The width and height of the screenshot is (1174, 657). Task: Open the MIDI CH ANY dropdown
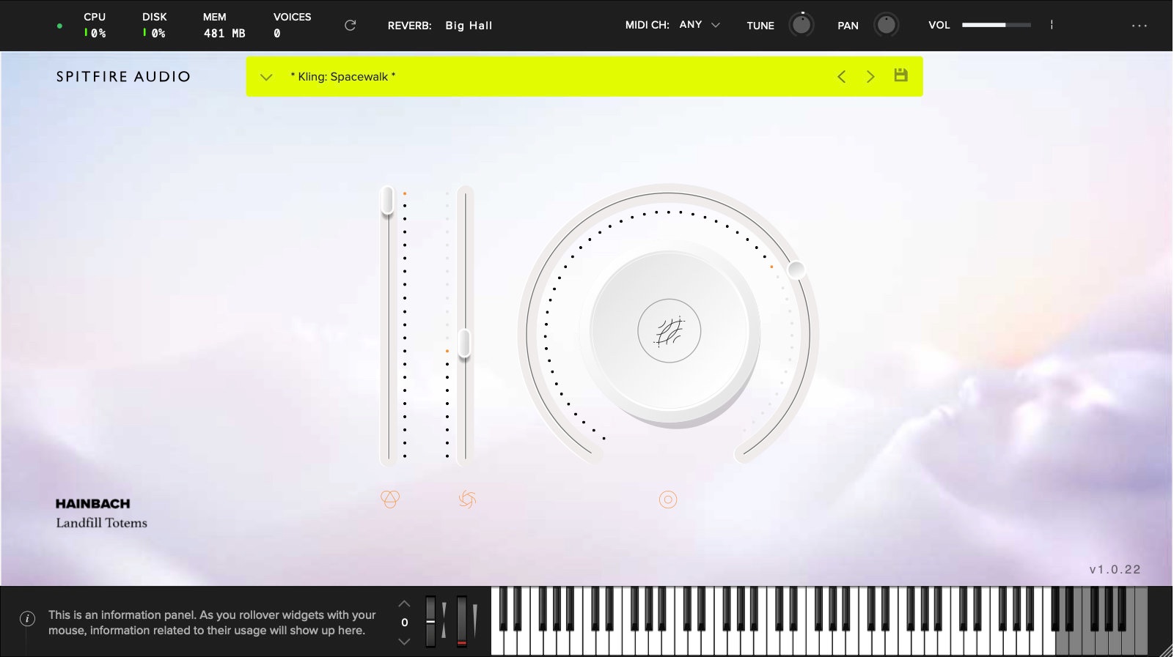[700, 25]
